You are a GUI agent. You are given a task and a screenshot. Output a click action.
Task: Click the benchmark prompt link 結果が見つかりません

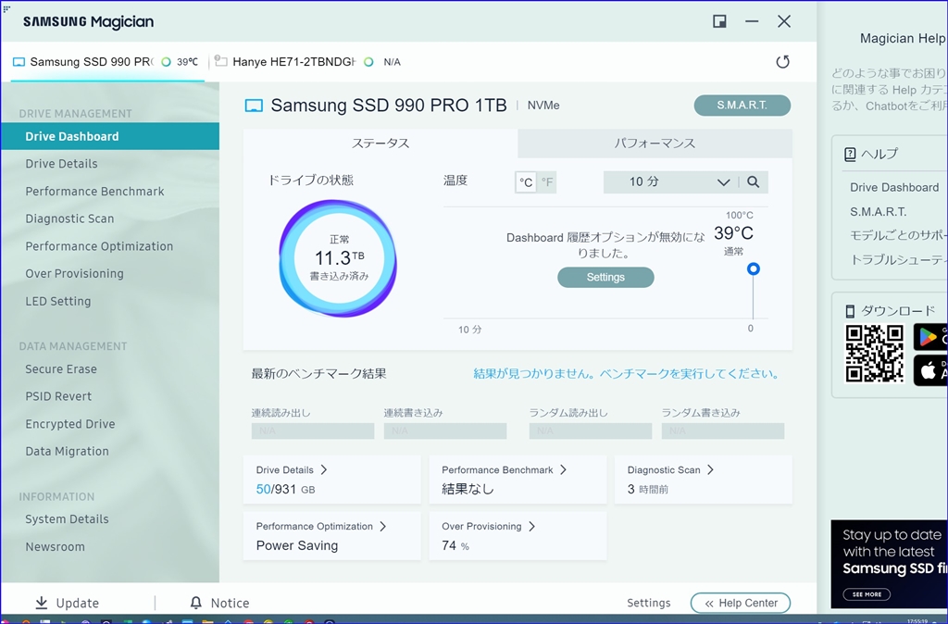(626, 374)
